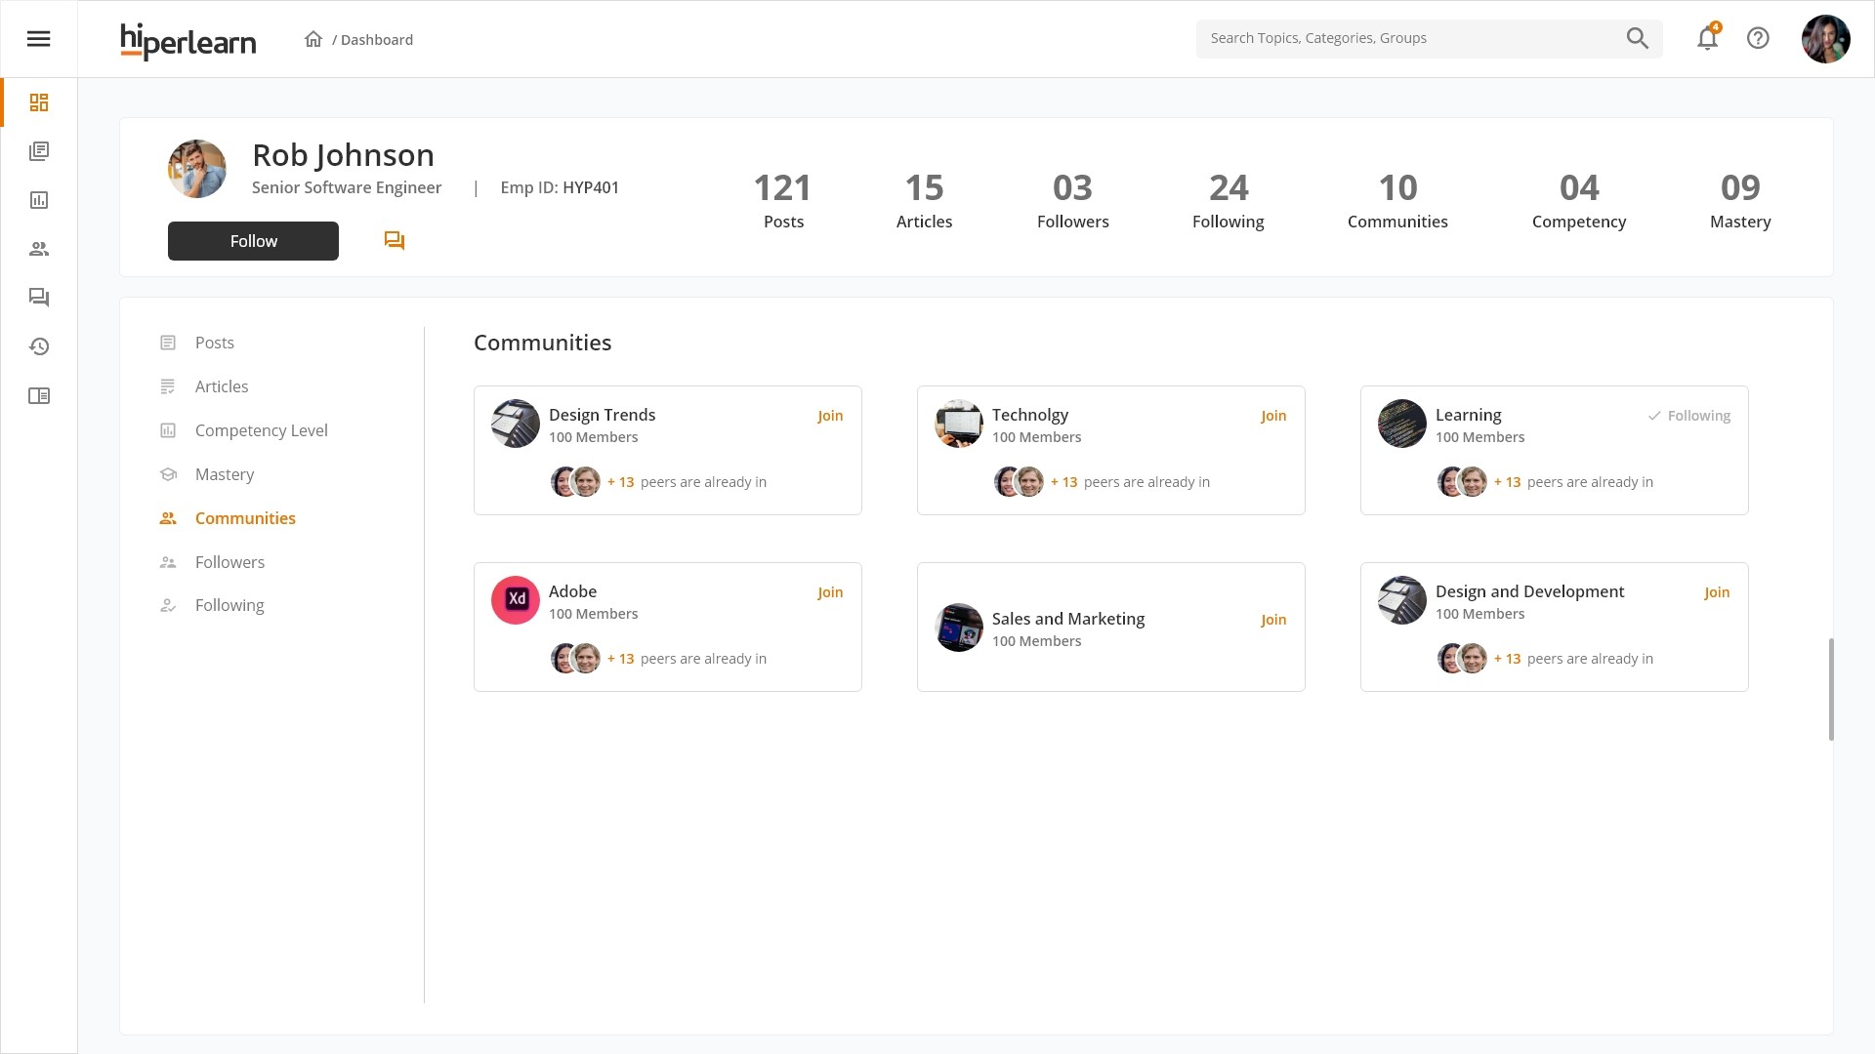
Task: Open the library sidebar icon
Action: [x=39, y=151]
